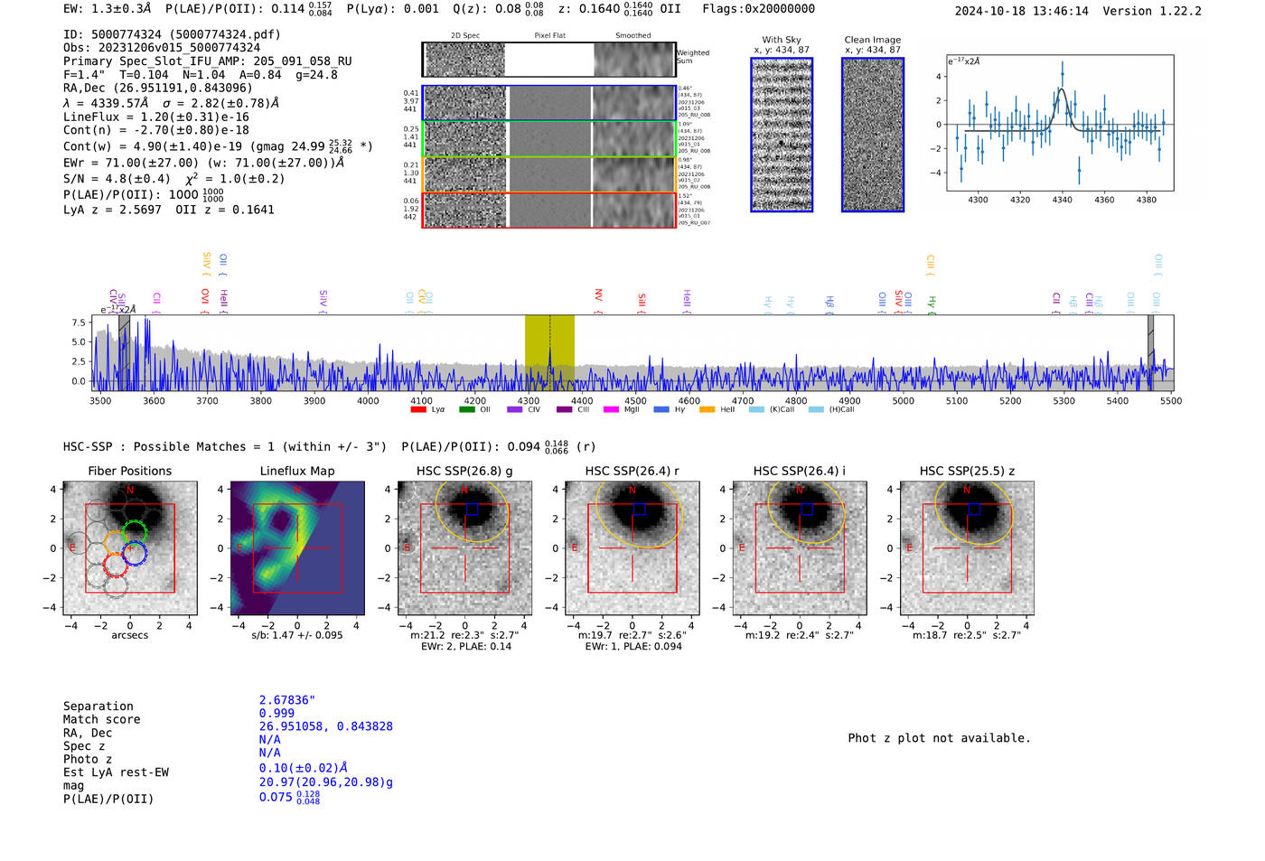The height and width of the screenshot is (861, 1265).
Task: Click the yellow highlighted emission line region
Action: [549, 352]
